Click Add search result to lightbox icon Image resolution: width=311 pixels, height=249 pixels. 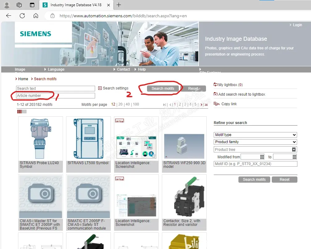click(x=215, y=94)
